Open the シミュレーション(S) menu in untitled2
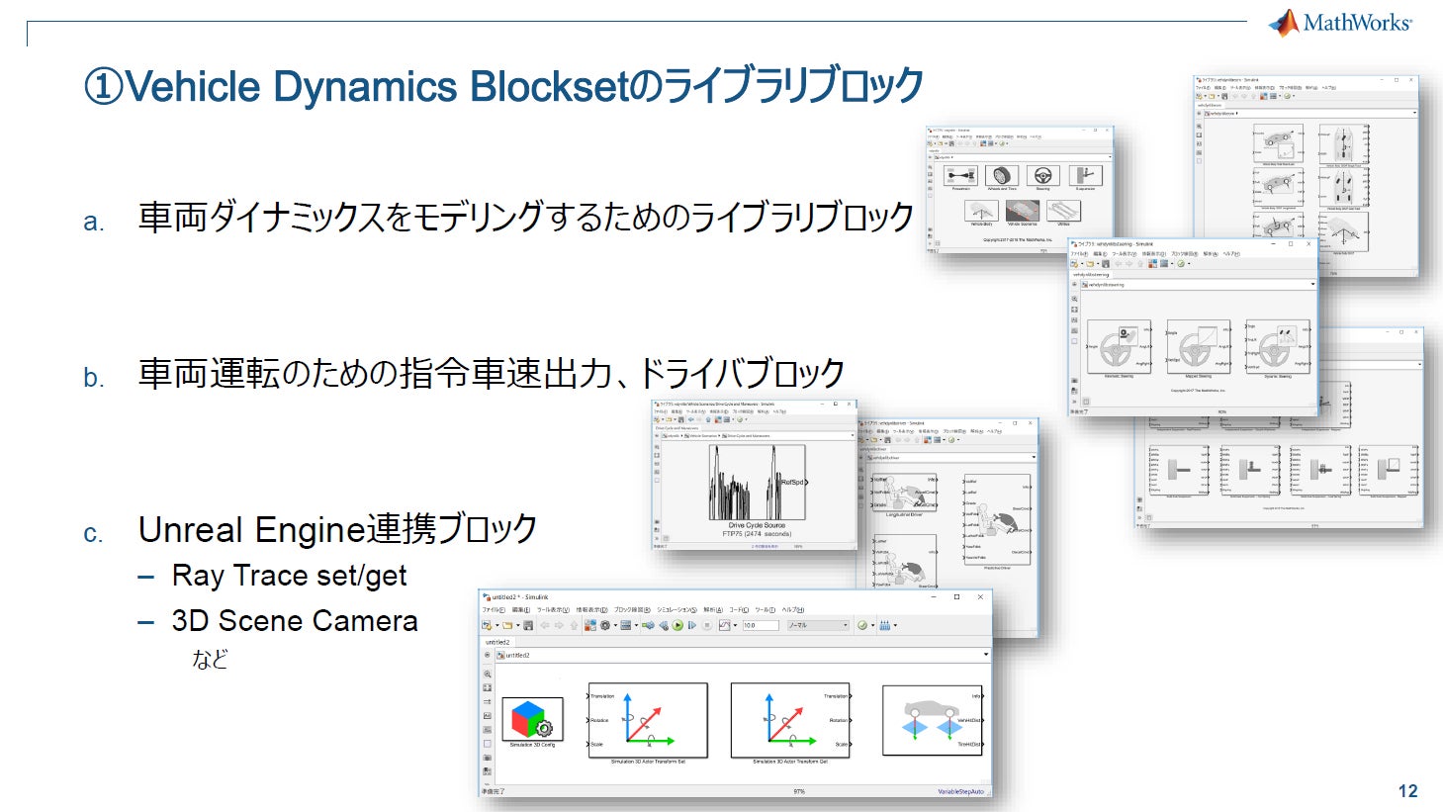The height and width of the screenshot is (812, 1443). (676, 610)
